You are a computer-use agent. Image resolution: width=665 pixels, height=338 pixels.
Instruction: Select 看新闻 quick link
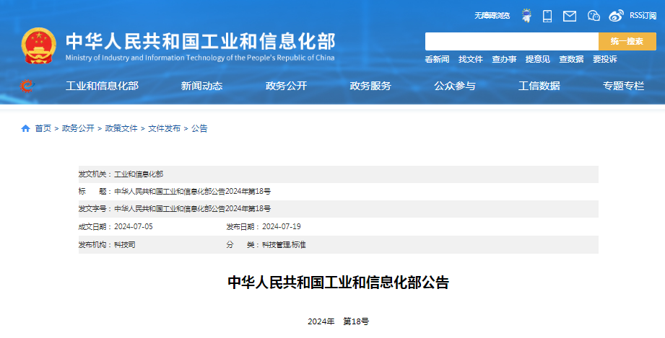437,59
